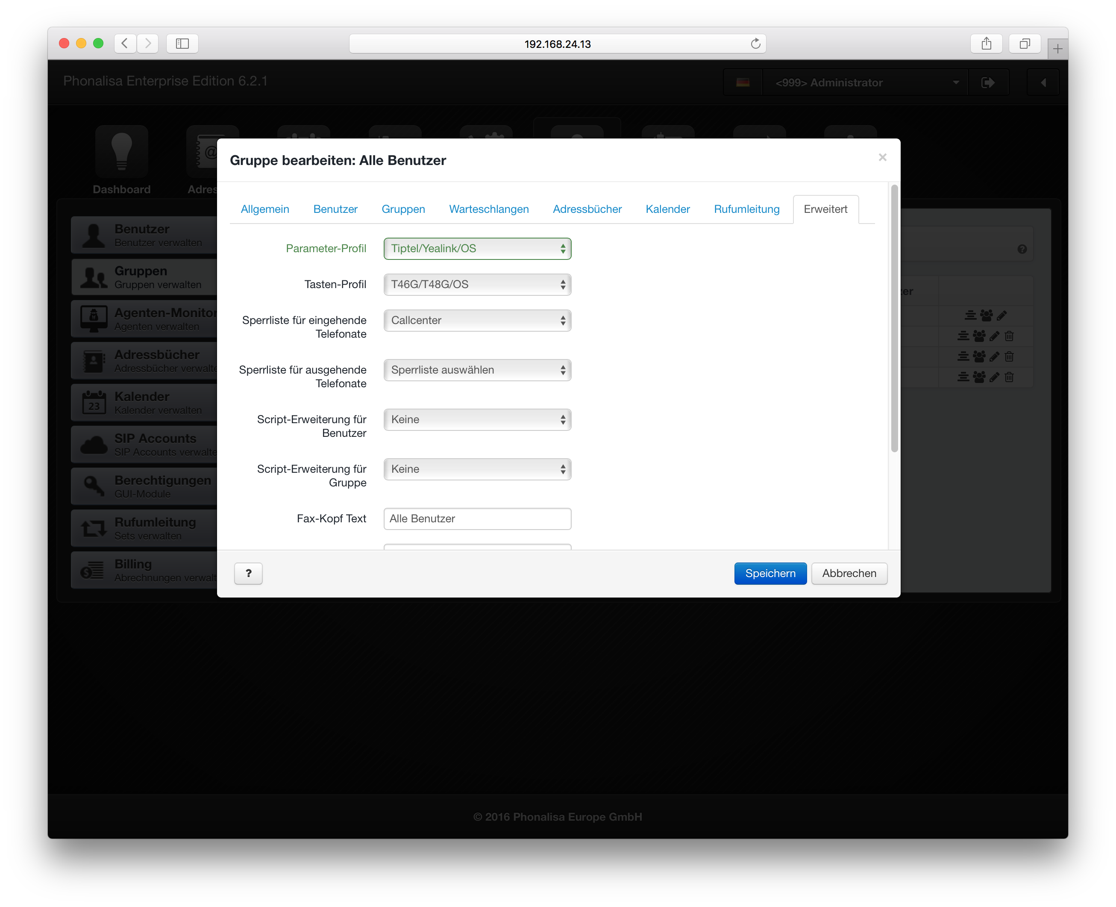The image size is (1116, 907).
Task: Open Sperrliste für ausgehende Telefonate dropdown
Action: tap(477, 371)
